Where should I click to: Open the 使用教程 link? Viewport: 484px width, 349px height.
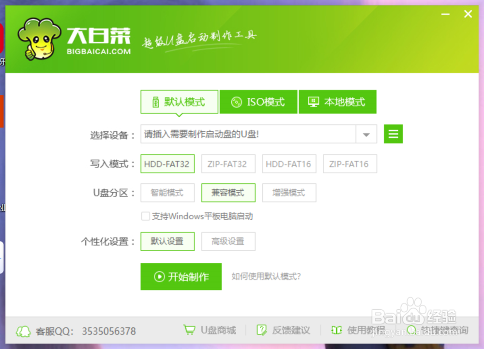click(366, 331)
